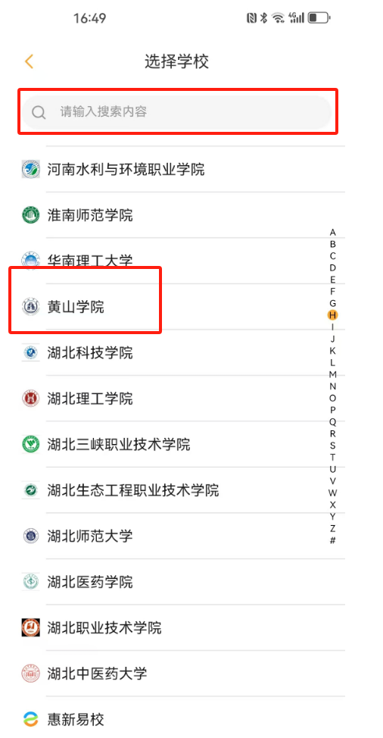This screenshot has height=738, width=383.
Task: Click the search magnifier icon
Action: pyautogui.click(x=39, y=112)
